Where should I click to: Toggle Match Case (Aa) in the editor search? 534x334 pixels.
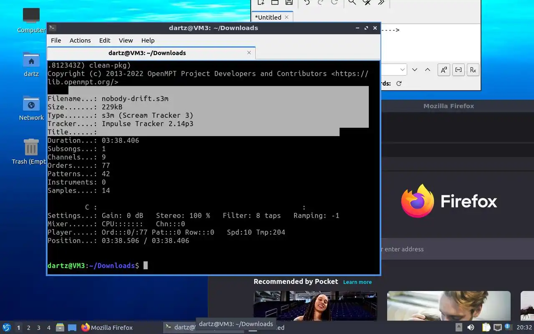(444, 70)
